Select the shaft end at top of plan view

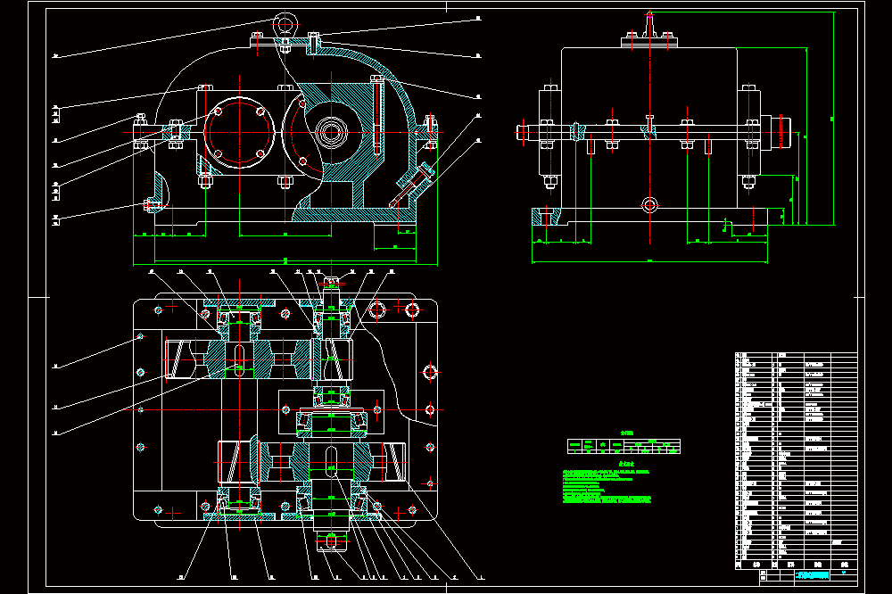331,282
